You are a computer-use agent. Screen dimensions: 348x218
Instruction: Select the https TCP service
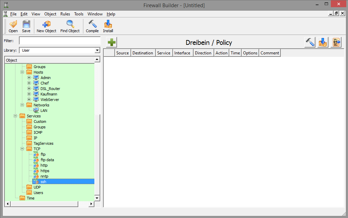point(45,171)
